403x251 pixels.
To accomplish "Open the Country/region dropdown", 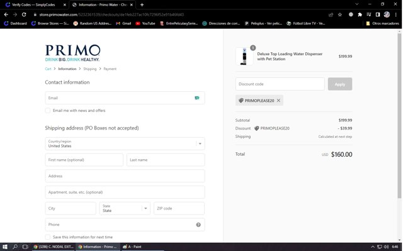I will [125, 143].
